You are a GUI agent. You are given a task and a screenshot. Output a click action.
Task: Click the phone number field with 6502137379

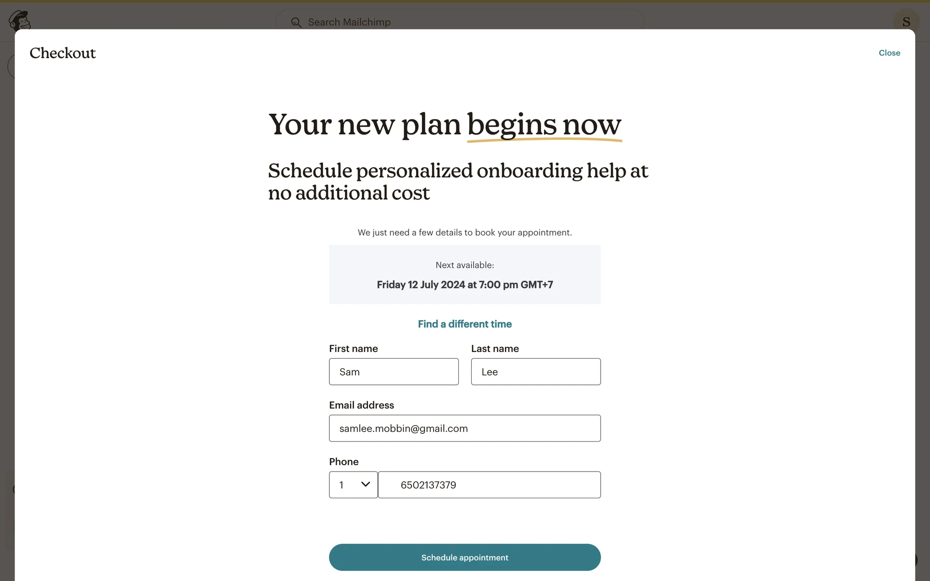tap(489, 485)
